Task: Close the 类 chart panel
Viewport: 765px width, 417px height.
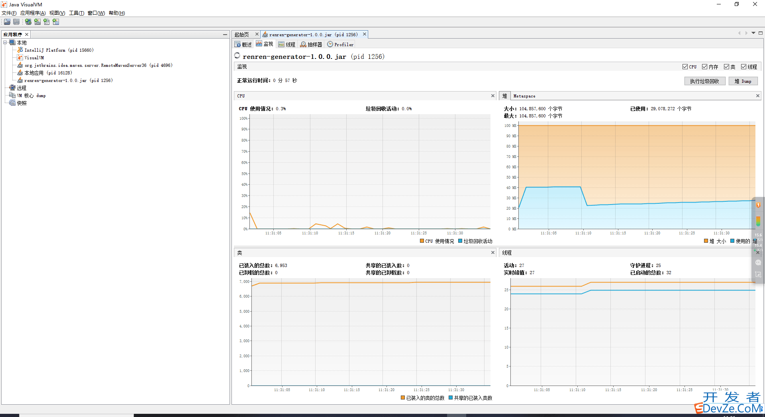Action: pyautogui.click(x=492, y=253)
